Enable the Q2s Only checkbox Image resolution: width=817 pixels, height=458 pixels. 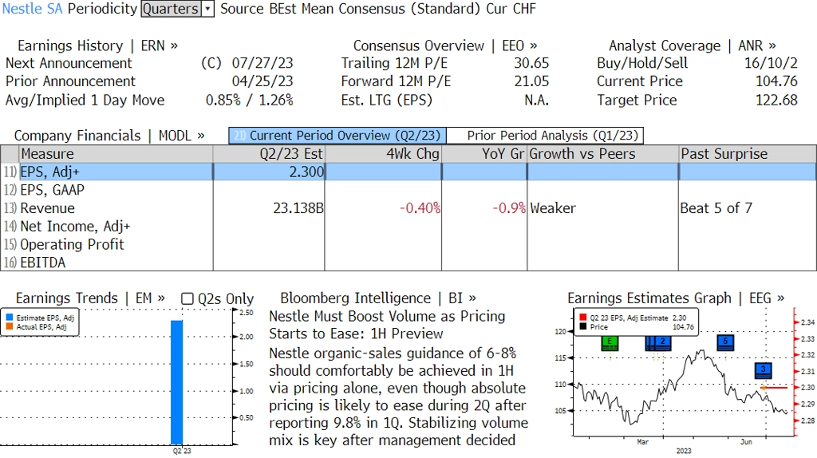(x=187, y=298)
